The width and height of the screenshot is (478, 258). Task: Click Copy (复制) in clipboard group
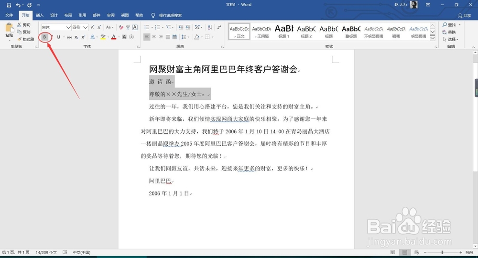(24, 32)
